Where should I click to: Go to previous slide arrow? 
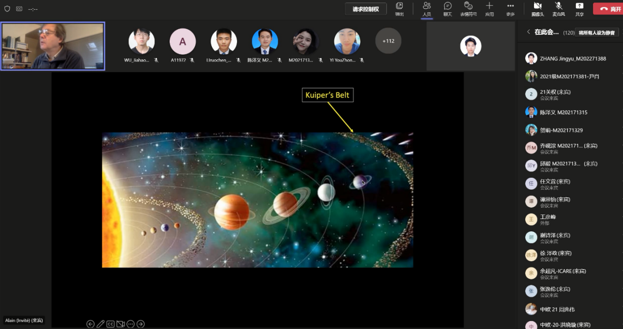[90, 324]
